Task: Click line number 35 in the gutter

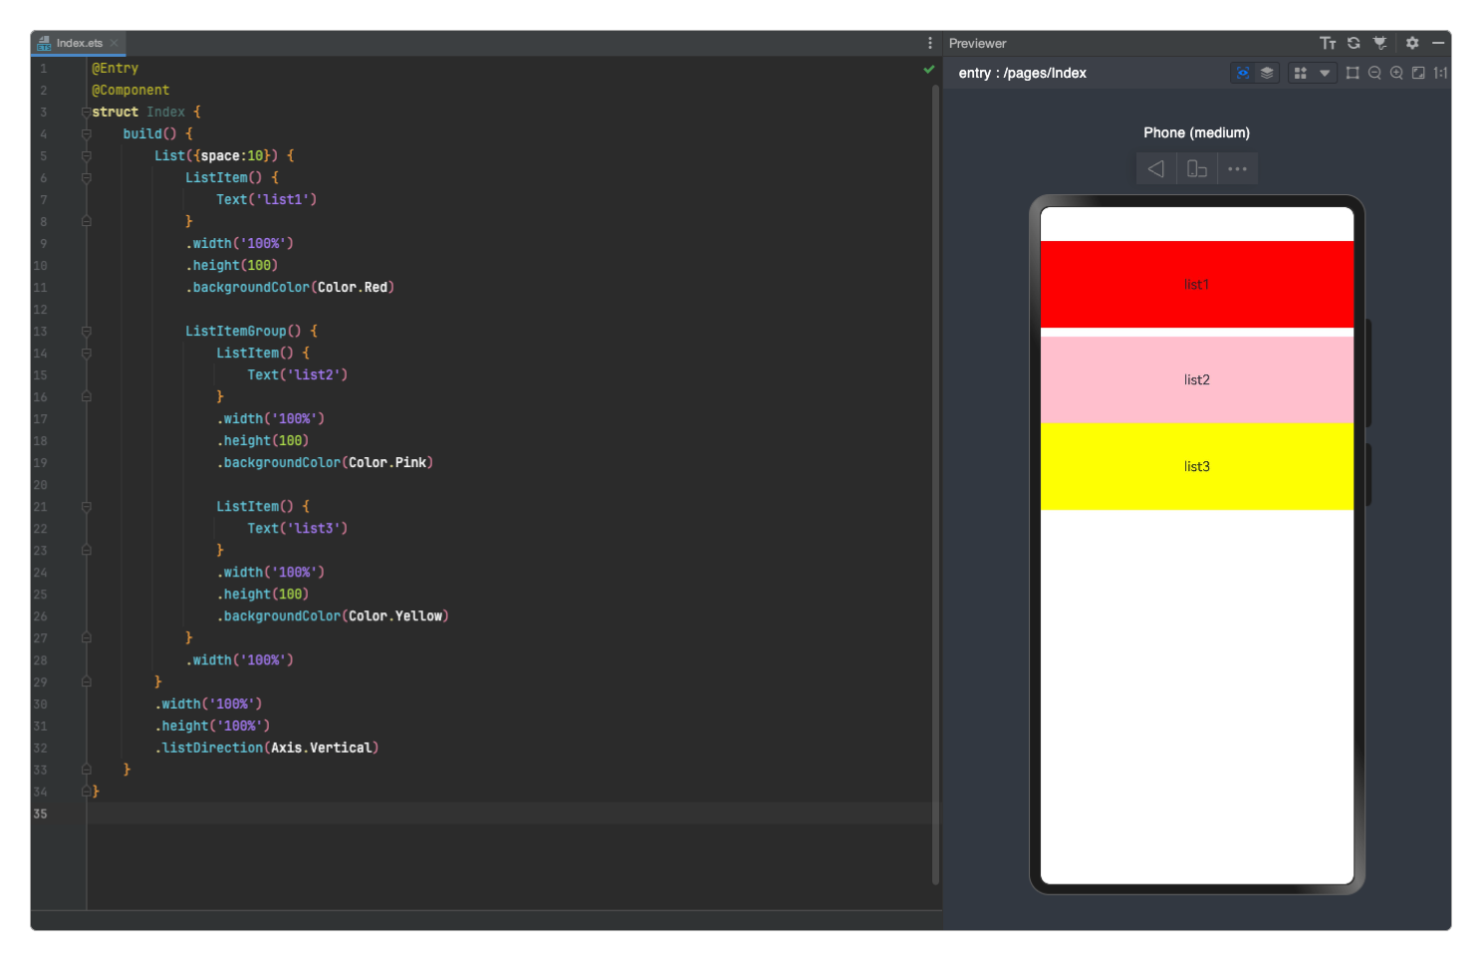Action: coord(40,814)
